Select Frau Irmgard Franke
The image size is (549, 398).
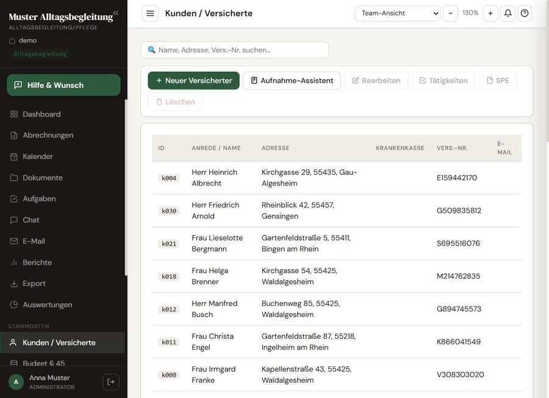coord(213,375)
